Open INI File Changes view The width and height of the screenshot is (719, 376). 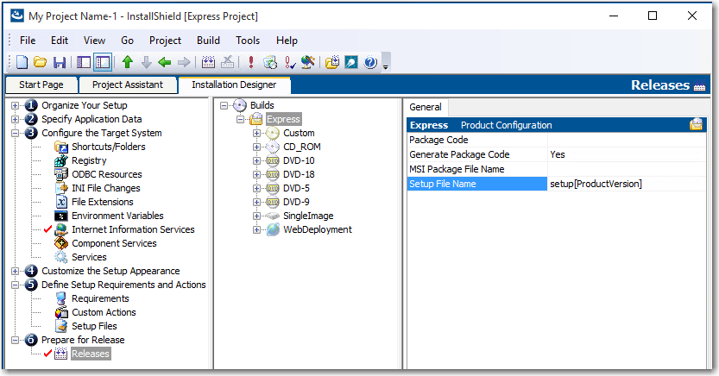(x=106, y=188)
